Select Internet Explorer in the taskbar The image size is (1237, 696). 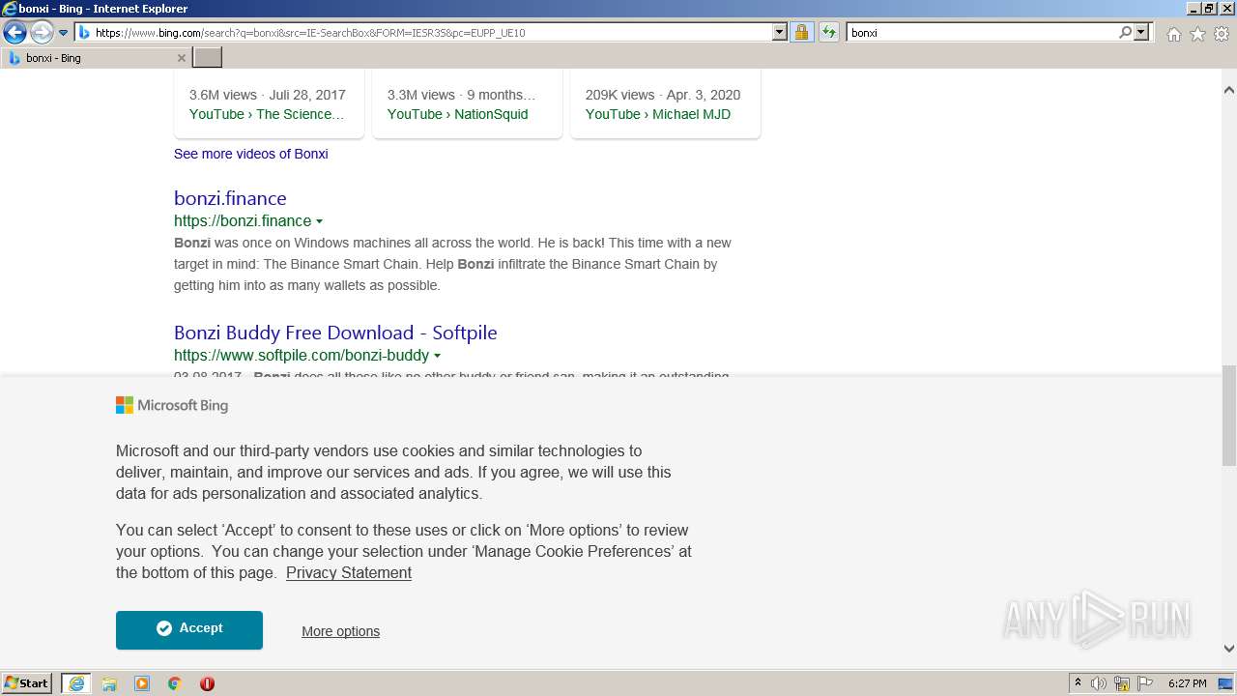click(x=75, y=683)
